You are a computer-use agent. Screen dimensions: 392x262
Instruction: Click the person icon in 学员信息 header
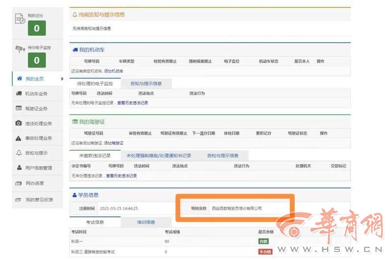[x=74, y=195]
